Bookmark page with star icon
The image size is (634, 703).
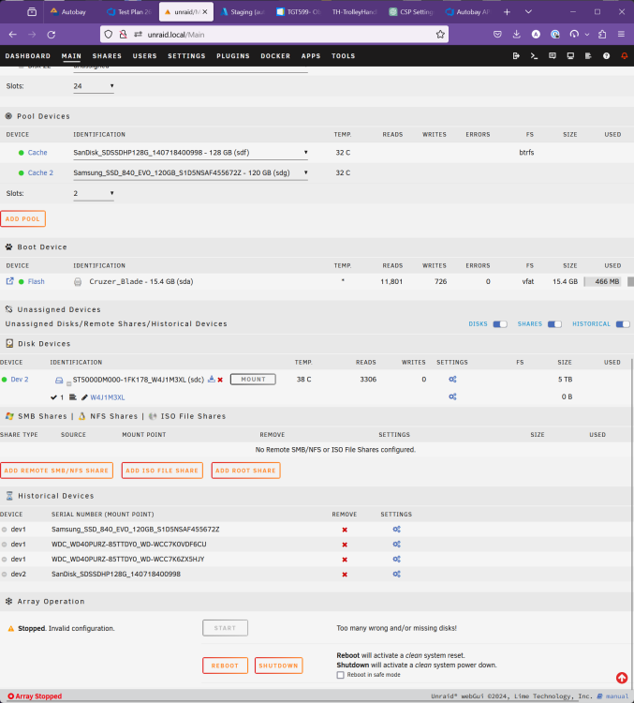click(x=440, y=35)
